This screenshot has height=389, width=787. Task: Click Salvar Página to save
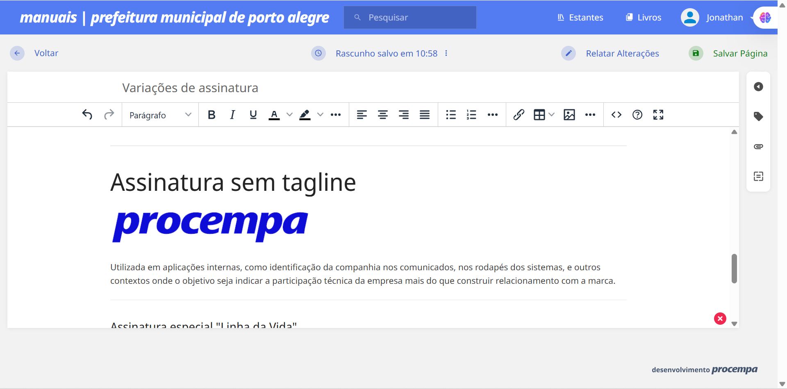(x=740, y=53)
